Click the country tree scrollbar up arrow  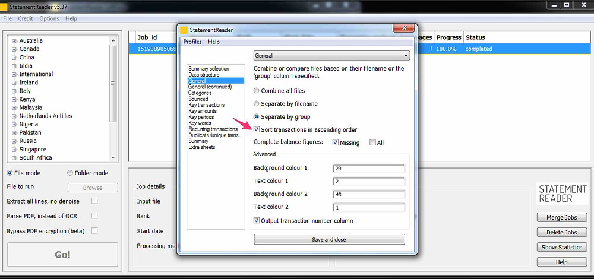coord(113,40)
